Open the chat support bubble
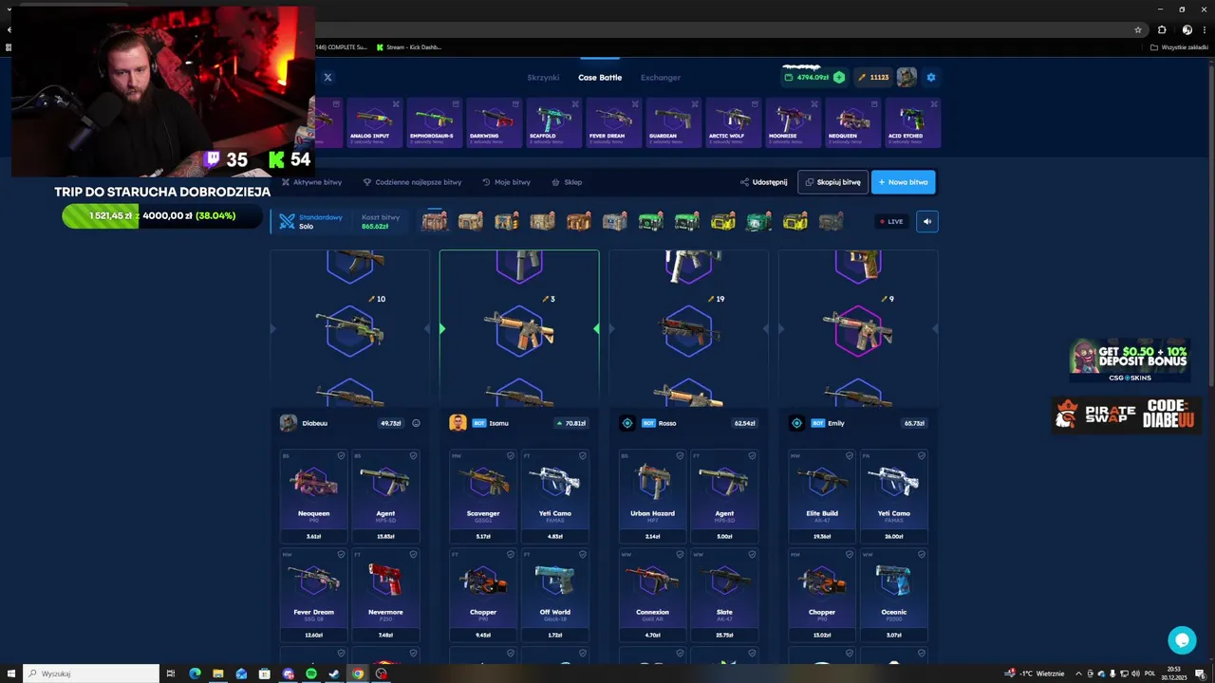Viewport: 1215px width, 683px height. pyautogui.click(x=1182, y=640)
